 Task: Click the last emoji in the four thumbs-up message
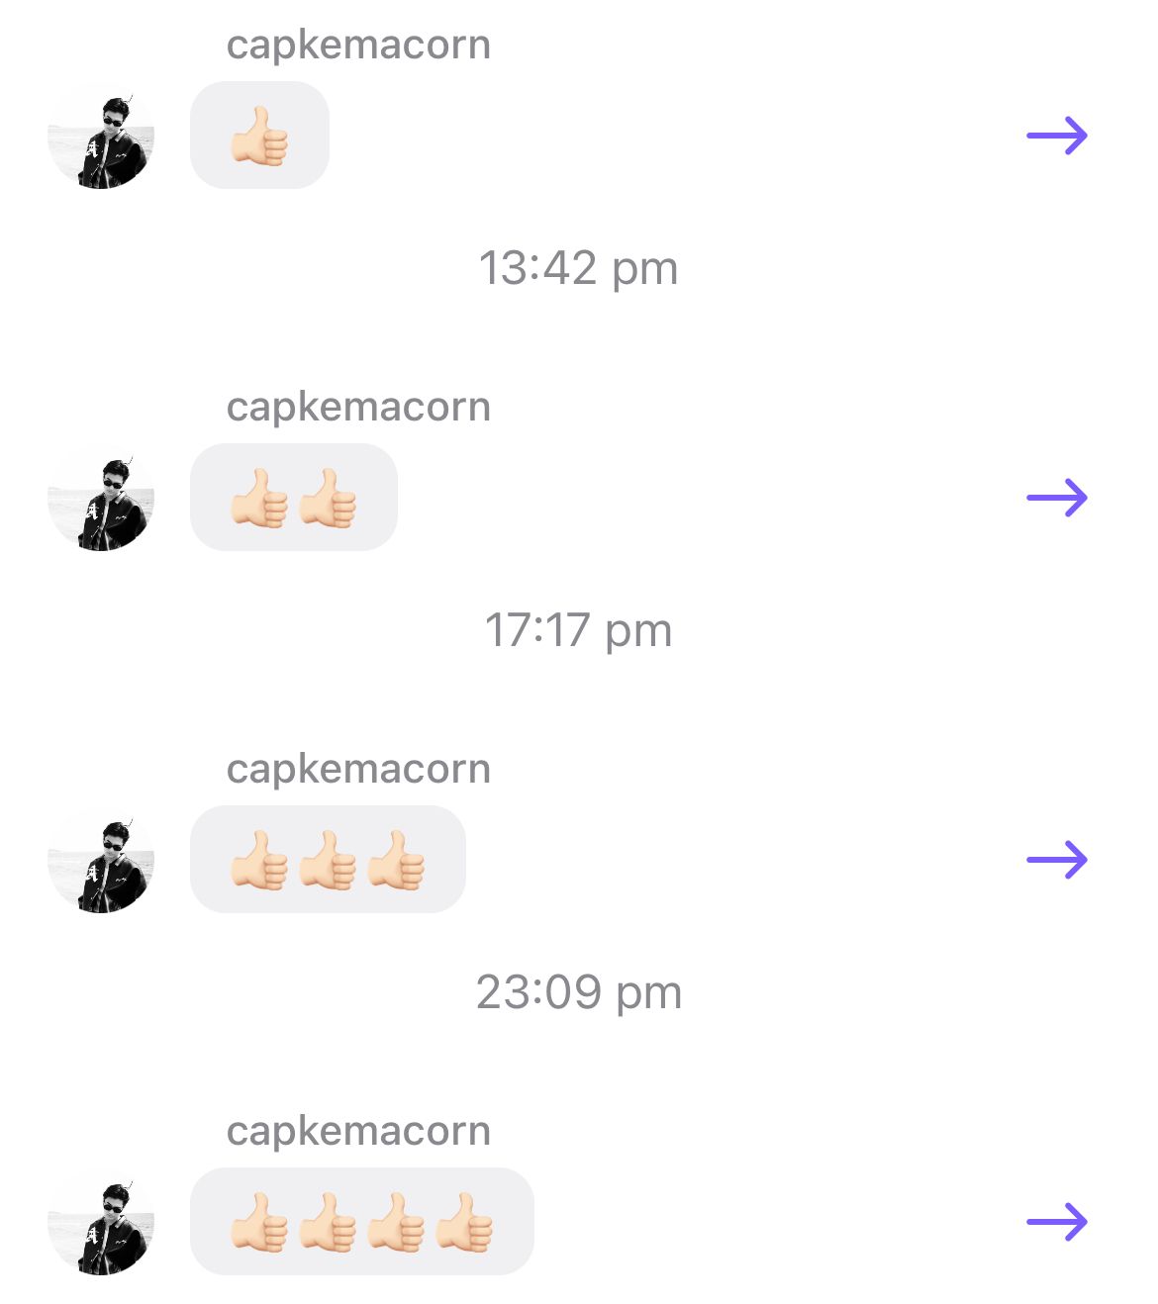click(464, 1222)
